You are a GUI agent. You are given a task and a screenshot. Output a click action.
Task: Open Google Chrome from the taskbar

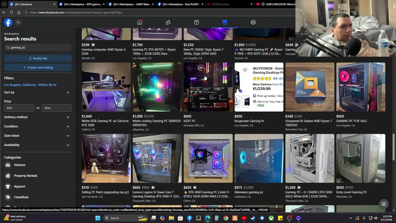[226, 218]
